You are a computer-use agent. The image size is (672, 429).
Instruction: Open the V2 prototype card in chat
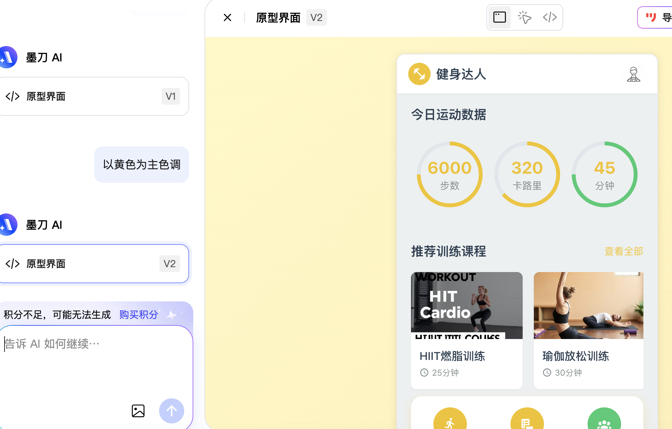coord(94,264)
